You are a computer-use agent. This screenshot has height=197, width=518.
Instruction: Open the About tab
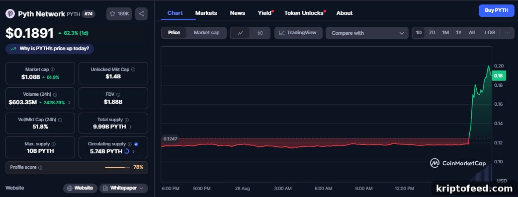pyautogui.click(x=345, y=13)
